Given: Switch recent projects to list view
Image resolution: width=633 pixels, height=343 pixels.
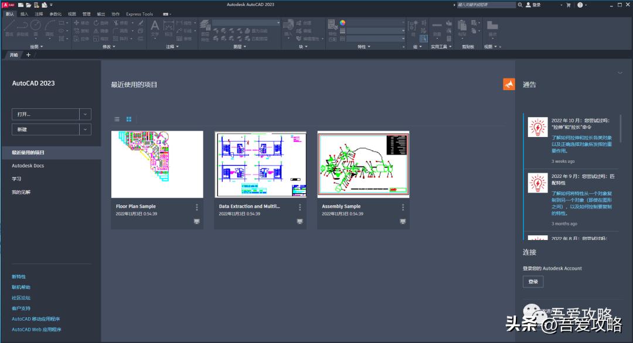Looking at the screenshot, I should tap(117, 119).
